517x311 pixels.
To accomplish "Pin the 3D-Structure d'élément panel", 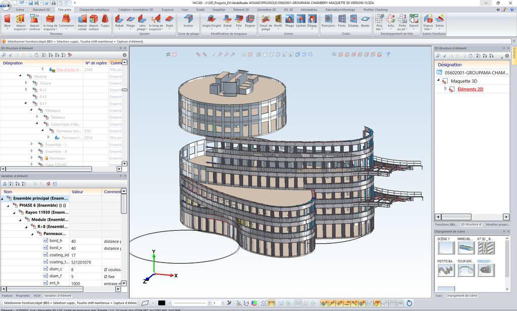I will pyautogui.click(x=121, y=48).
